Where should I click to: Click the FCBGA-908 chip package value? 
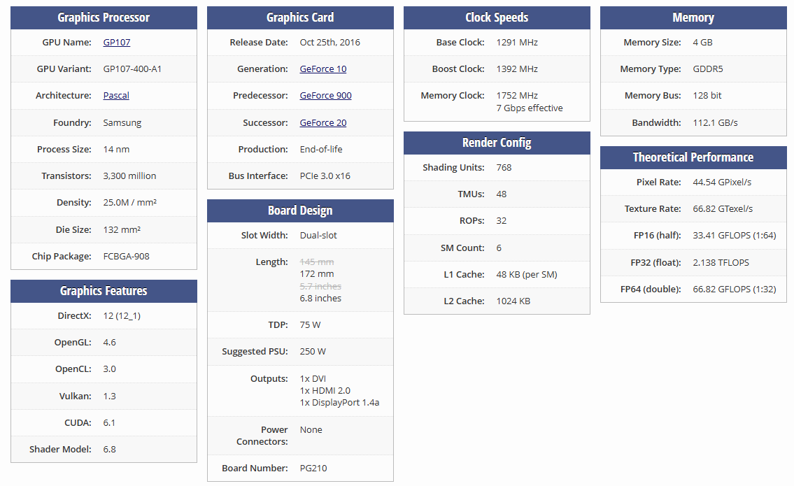(x=126, y=256)
